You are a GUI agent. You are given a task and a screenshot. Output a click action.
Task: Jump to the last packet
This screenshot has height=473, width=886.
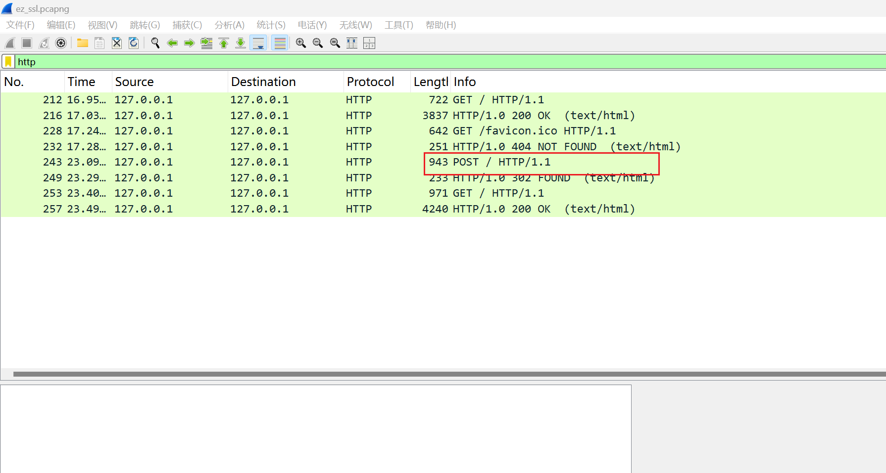click(x=241, y=43)
